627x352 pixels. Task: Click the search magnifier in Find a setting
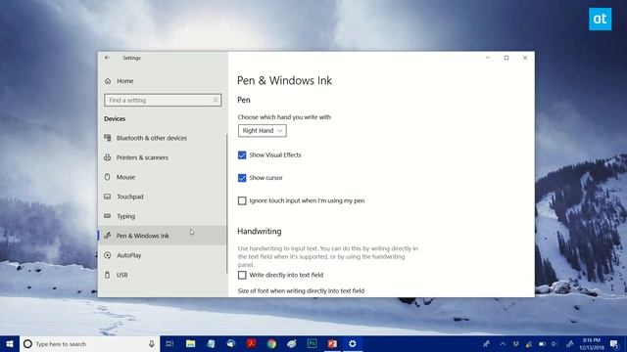[216, 100]
